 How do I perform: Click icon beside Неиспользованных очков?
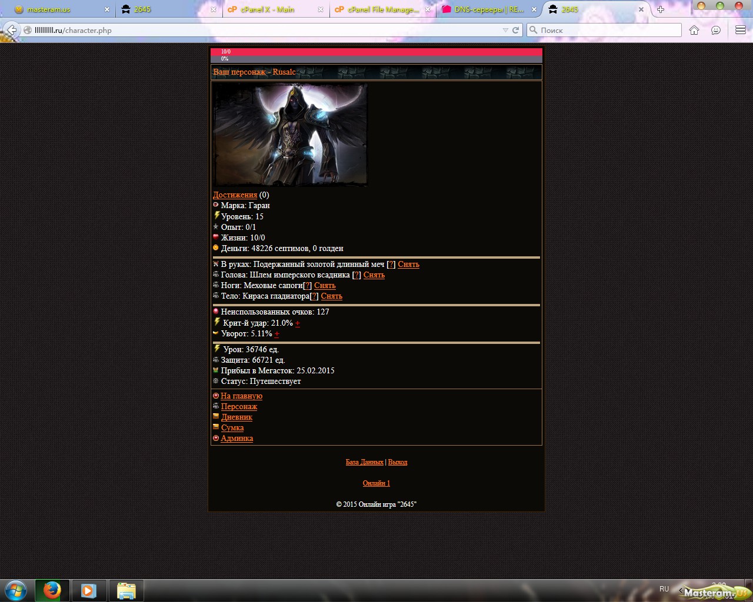pos(216,311)
